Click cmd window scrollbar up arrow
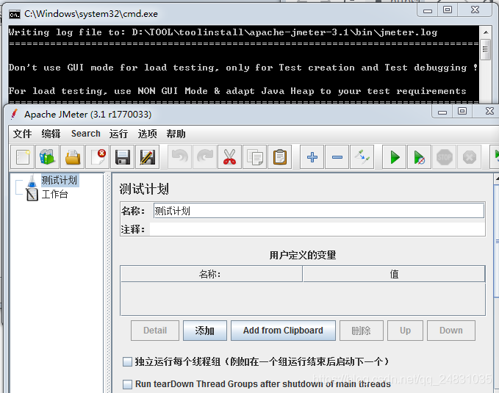This screenshot has height=393, width=499. (x=486, y=32)
